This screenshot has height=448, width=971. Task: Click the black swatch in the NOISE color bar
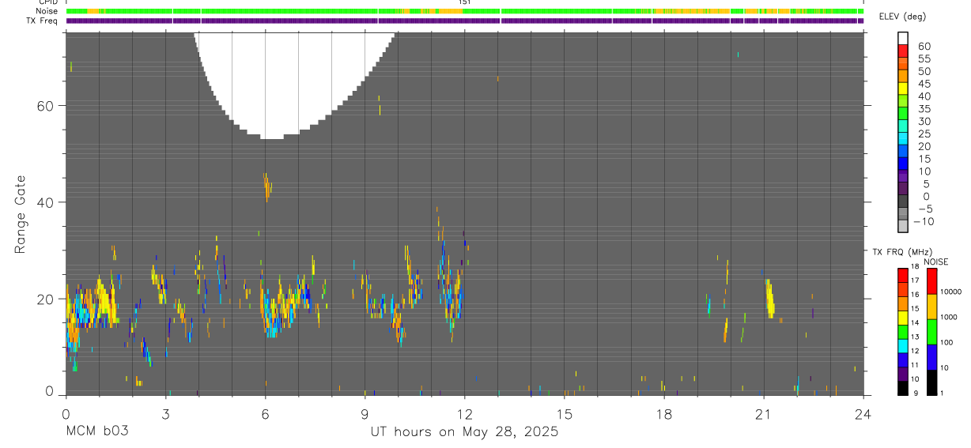[x=931, y=382]
